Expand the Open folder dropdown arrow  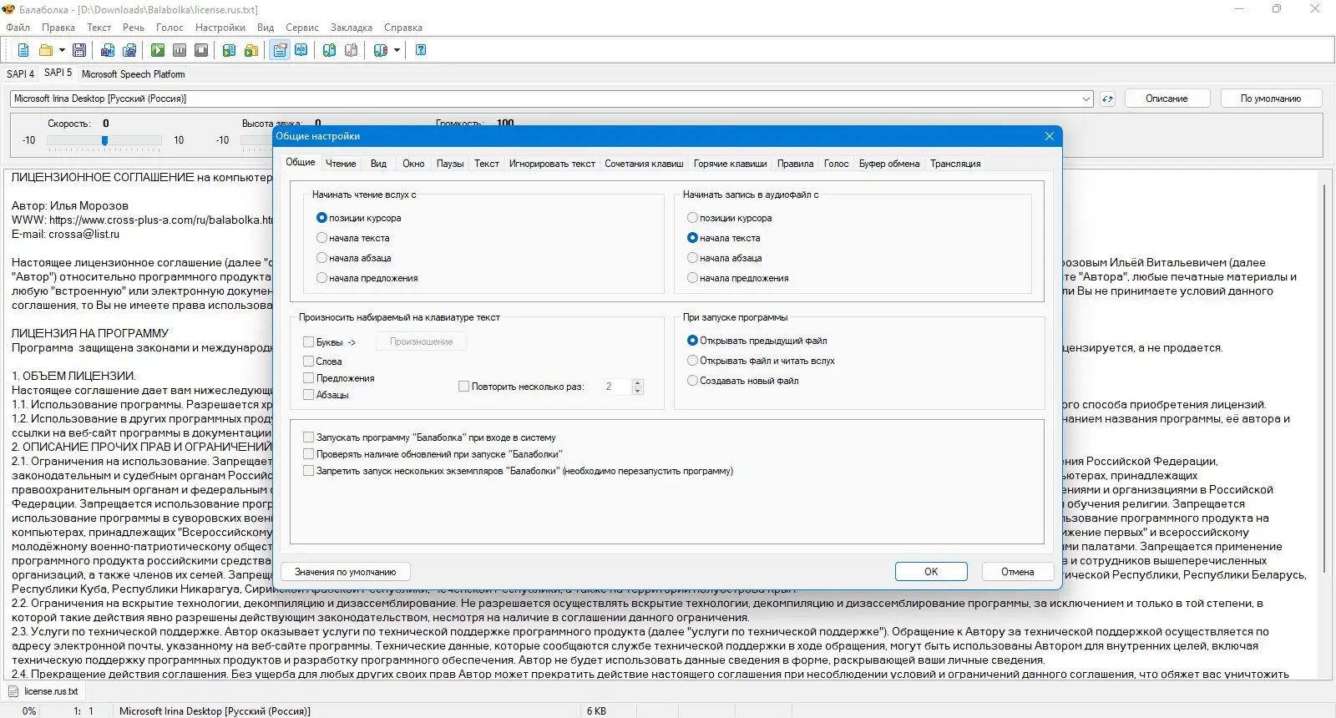coord(62,50)
